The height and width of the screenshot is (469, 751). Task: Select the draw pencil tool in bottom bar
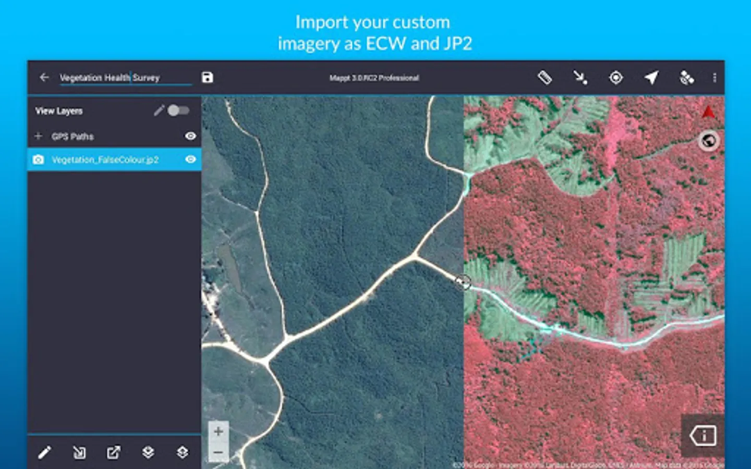coord(44,452)
